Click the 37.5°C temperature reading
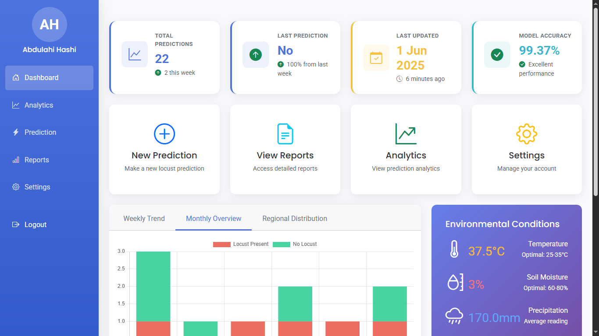Image resolution: width=599 pixels, height=336 pixels. 487,252
